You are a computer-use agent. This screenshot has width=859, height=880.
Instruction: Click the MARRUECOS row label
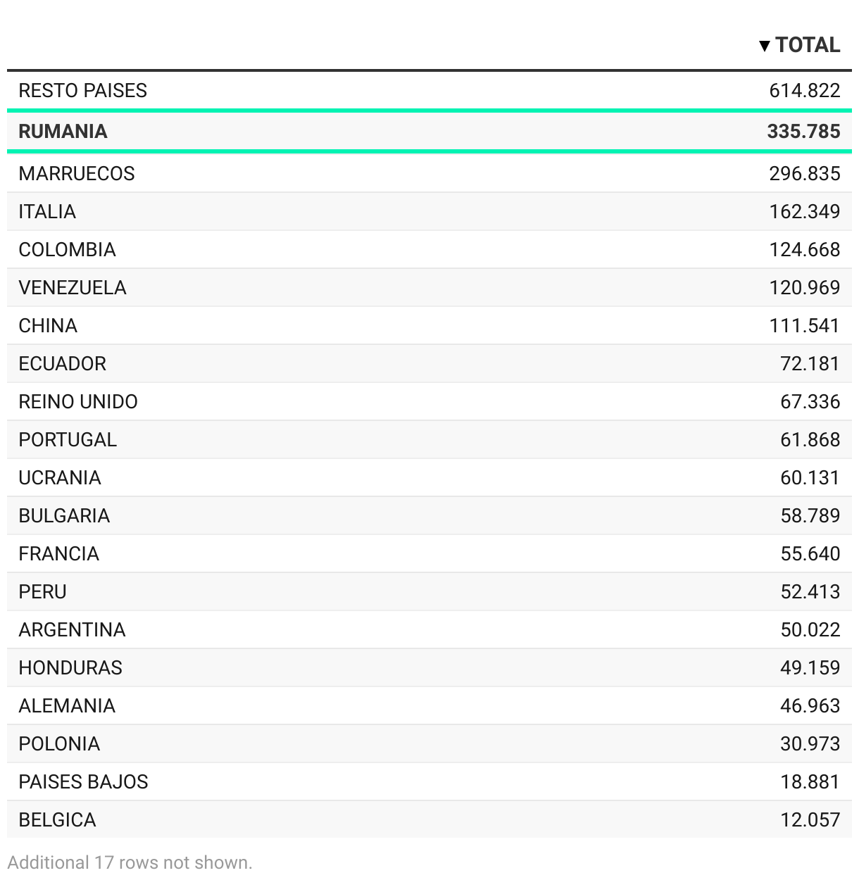77,173
